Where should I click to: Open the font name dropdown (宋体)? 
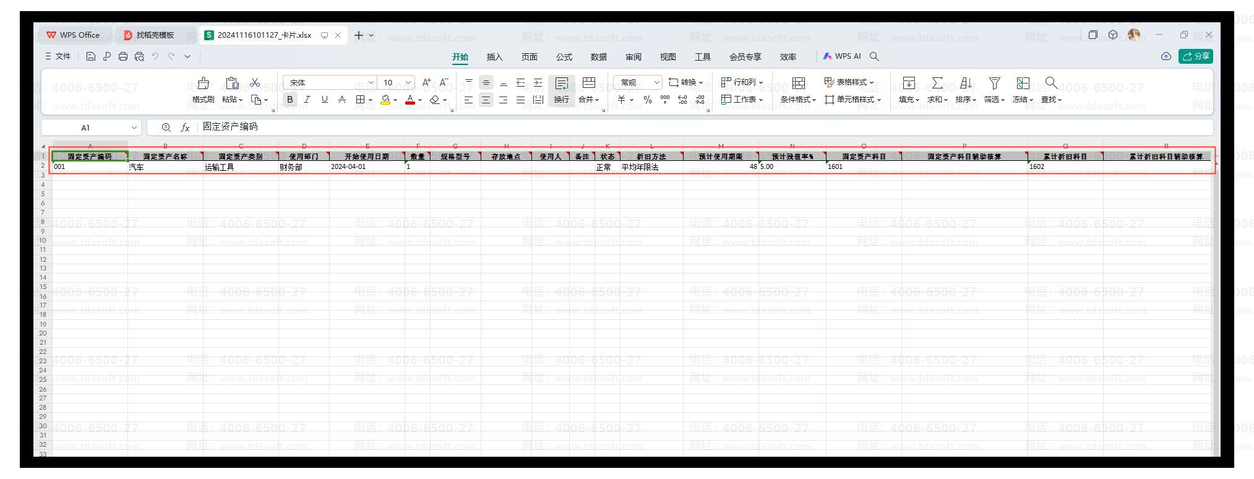click(x=371, y=83)
